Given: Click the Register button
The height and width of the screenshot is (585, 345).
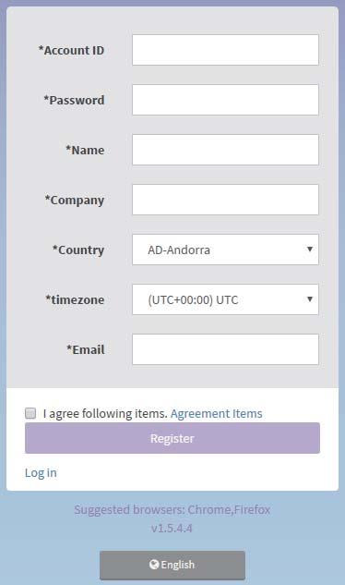Looking at the screenshot, I should 172,438.
